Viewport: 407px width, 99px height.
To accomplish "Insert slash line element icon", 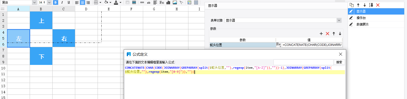I will [x=181, y=3].
